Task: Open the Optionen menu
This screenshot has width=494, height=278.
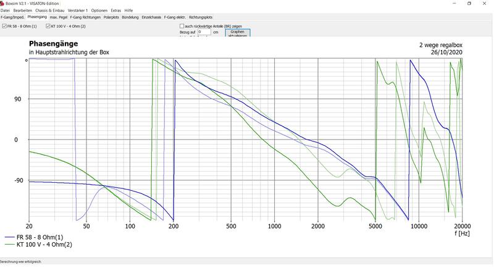Action: tap(99, 11)
